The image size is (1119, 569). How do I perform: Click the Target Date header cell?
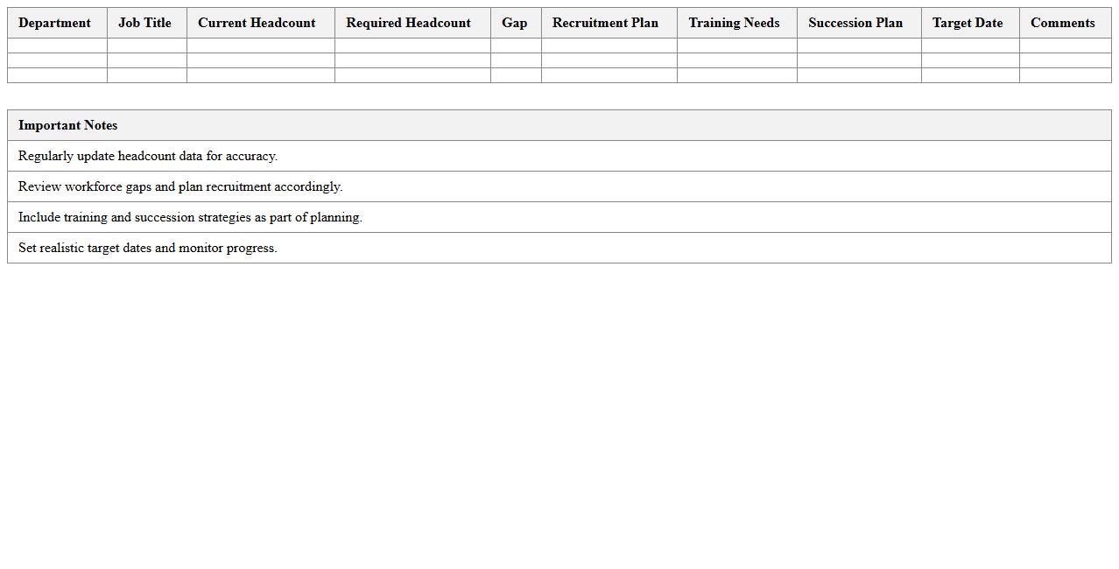coord(968,23)
